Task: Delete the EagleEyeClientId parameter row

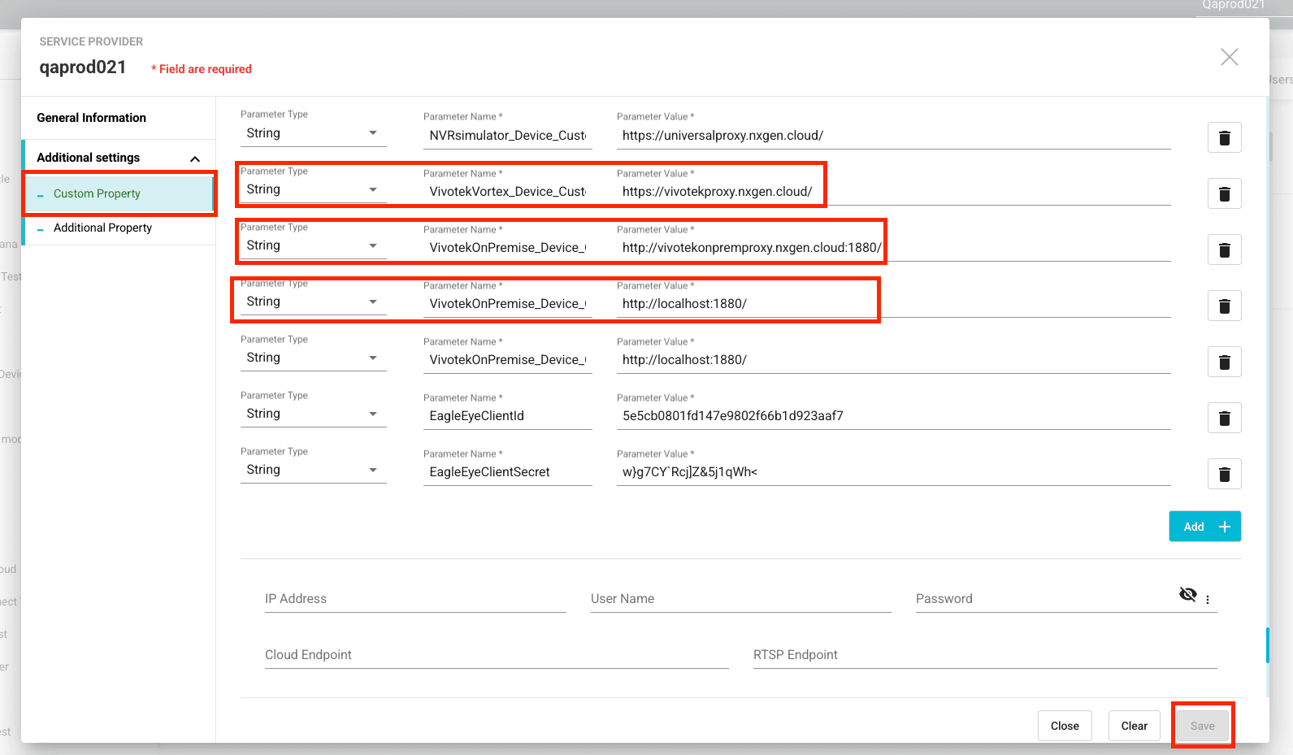Action: [x=1224, y=418]
